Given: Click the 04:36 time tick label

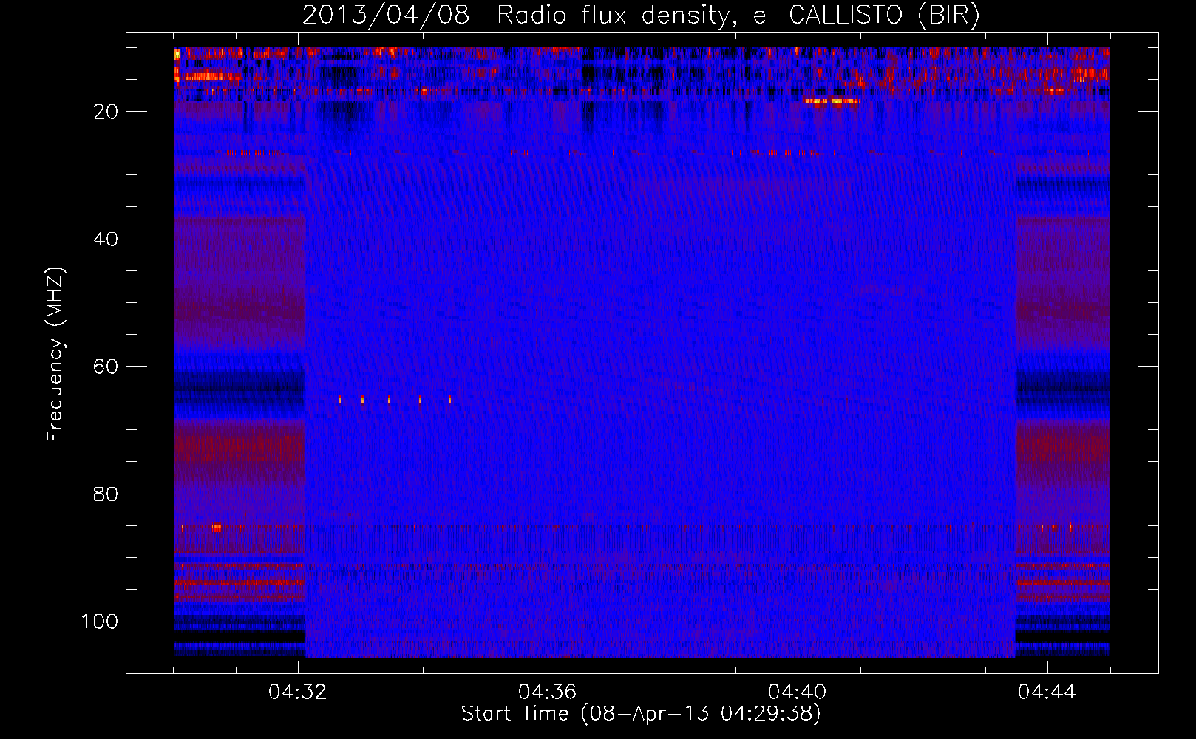Looking at the screenshot, I should [548, 692].
